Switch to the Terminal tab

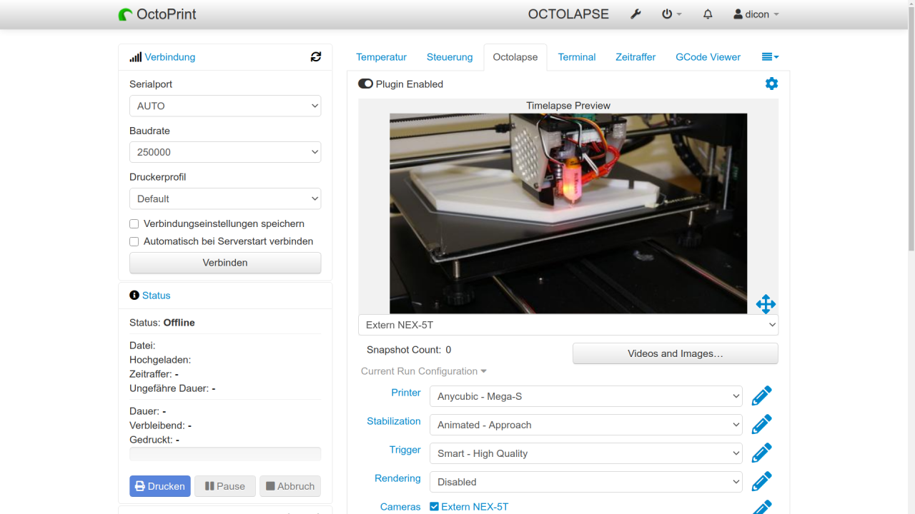[577, 56]
